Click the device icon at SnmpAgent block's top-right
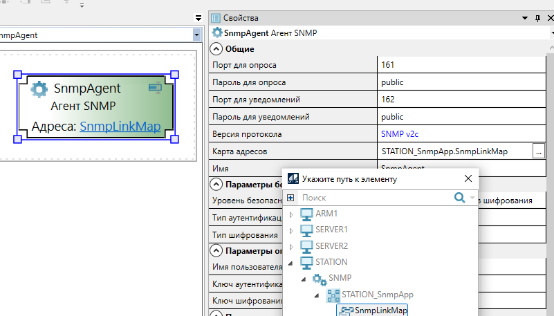This screenshot has width=554, height=316. (155, 87)
